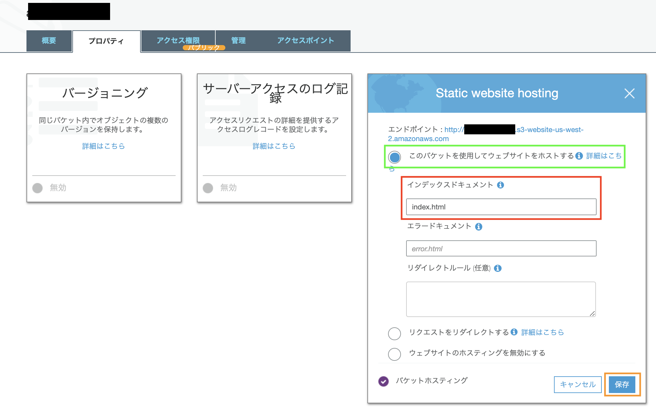This screenshot has height=413, width=656.
Task: Go to the アクセスポイント tab
Action: pos(305,41)
